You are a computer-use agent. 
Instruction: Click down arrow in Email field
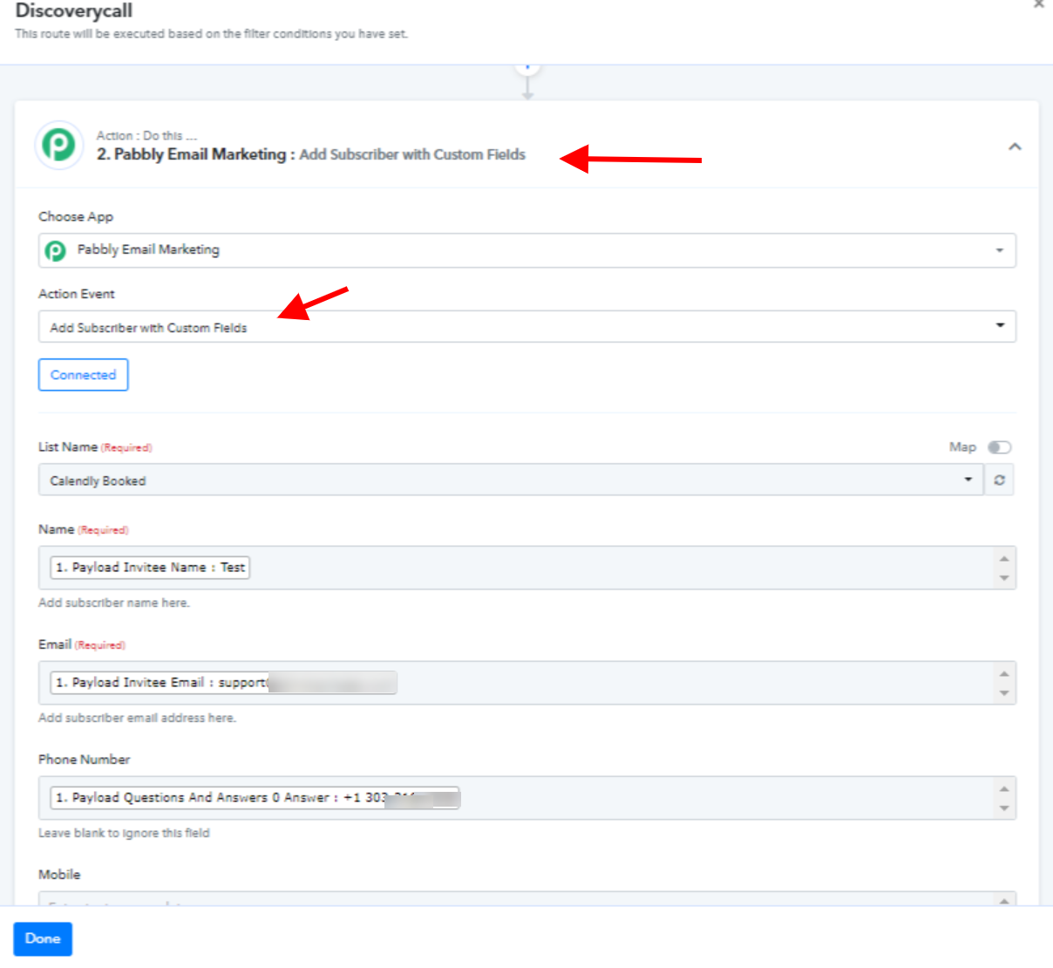coord(1004,693)
